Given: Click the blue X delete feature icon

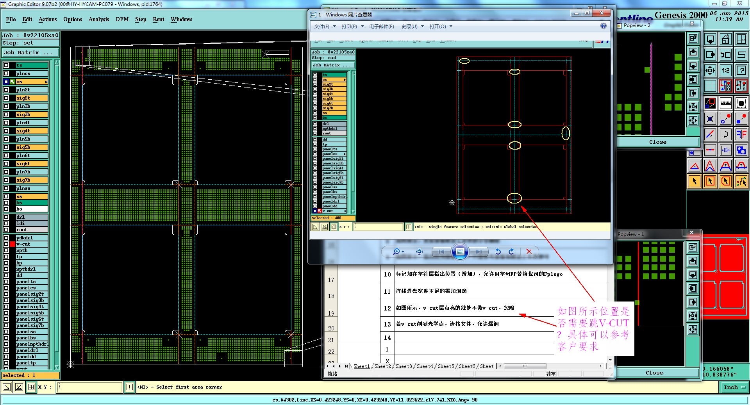Looking at the screenshot, I should (x=710, y=119).
